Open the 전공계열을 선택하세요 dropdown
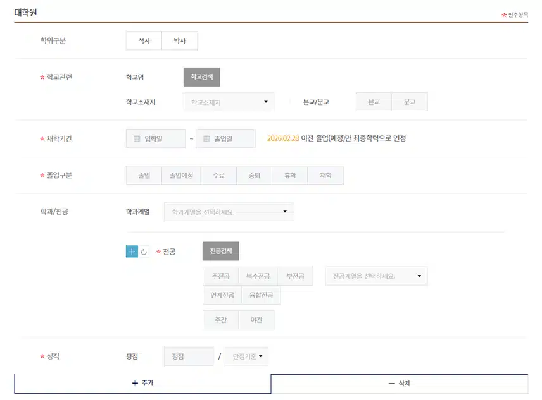The image size is (542, 400). click(377, 276)
